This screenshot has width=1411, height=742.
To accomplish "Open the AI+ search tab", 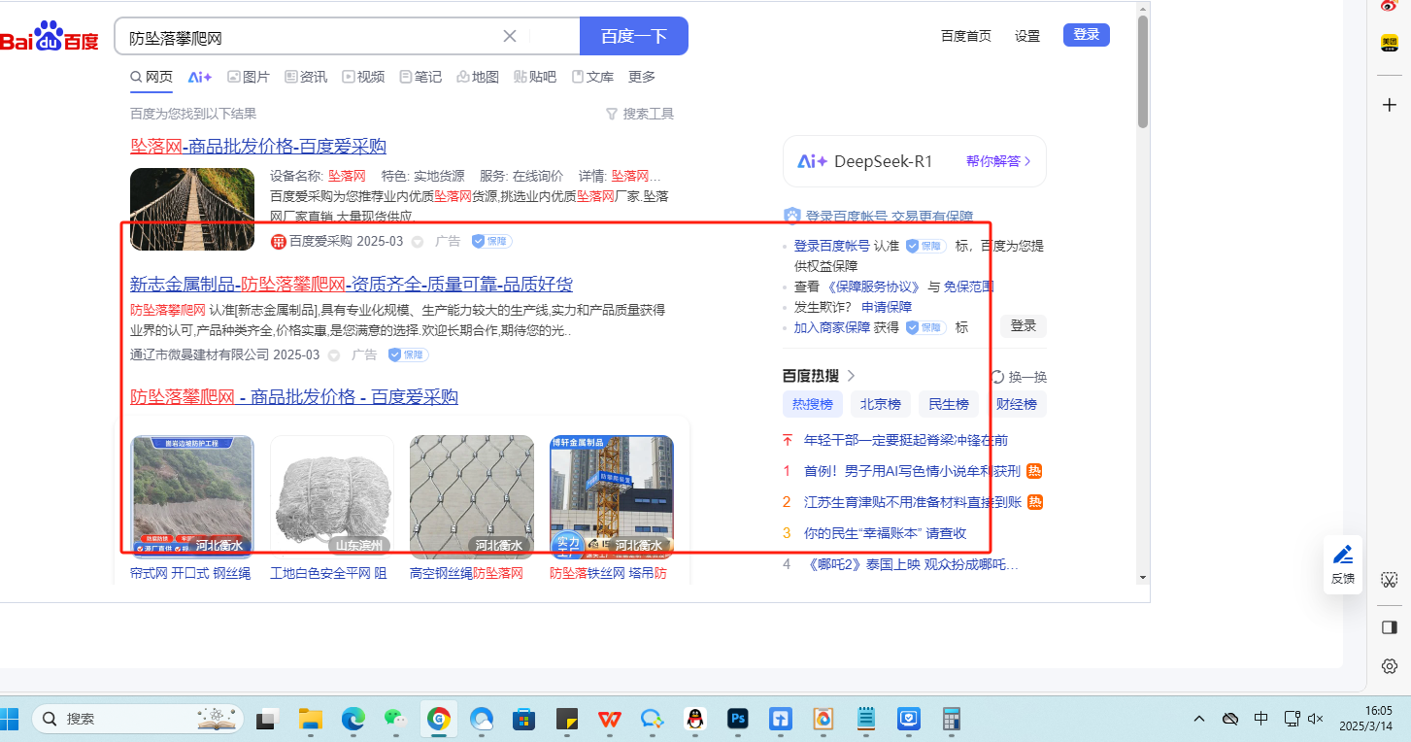I will pyautogui.click(x=200, y=77).
